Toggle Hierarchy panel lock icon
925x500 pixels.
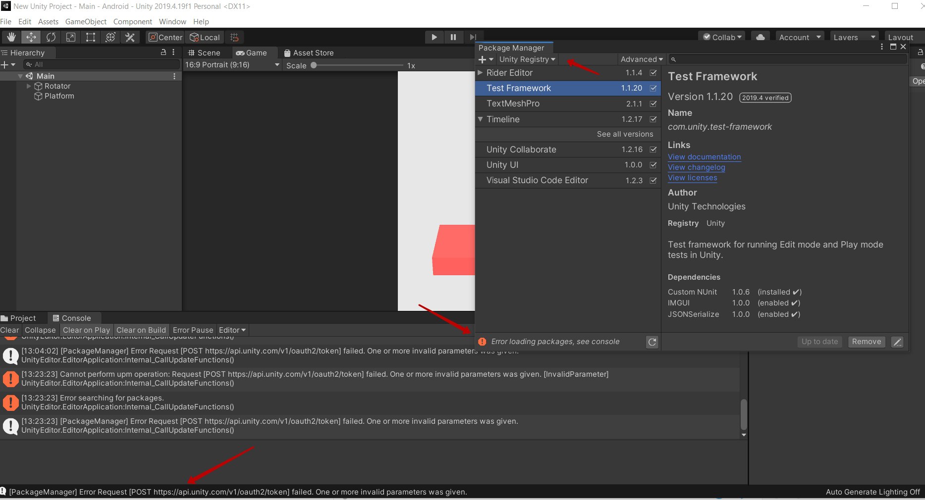tap(163, 52)
